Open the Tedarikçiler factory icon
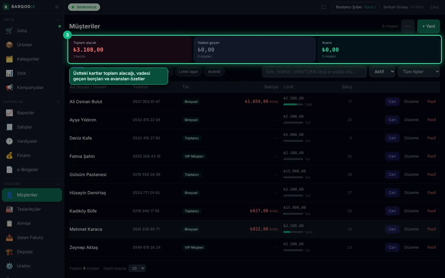 pyautogui.click(x=9, y=209)
